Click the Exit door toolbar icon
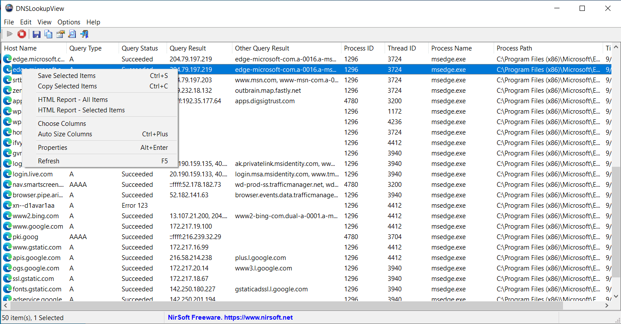The width and height of the screenshot is (621, 324). tap(84, 34)
